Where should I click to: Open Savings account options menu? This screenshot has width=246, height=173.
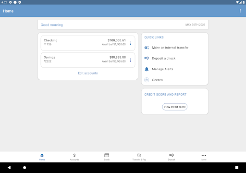pyautogui.click(x=131, y=60)
